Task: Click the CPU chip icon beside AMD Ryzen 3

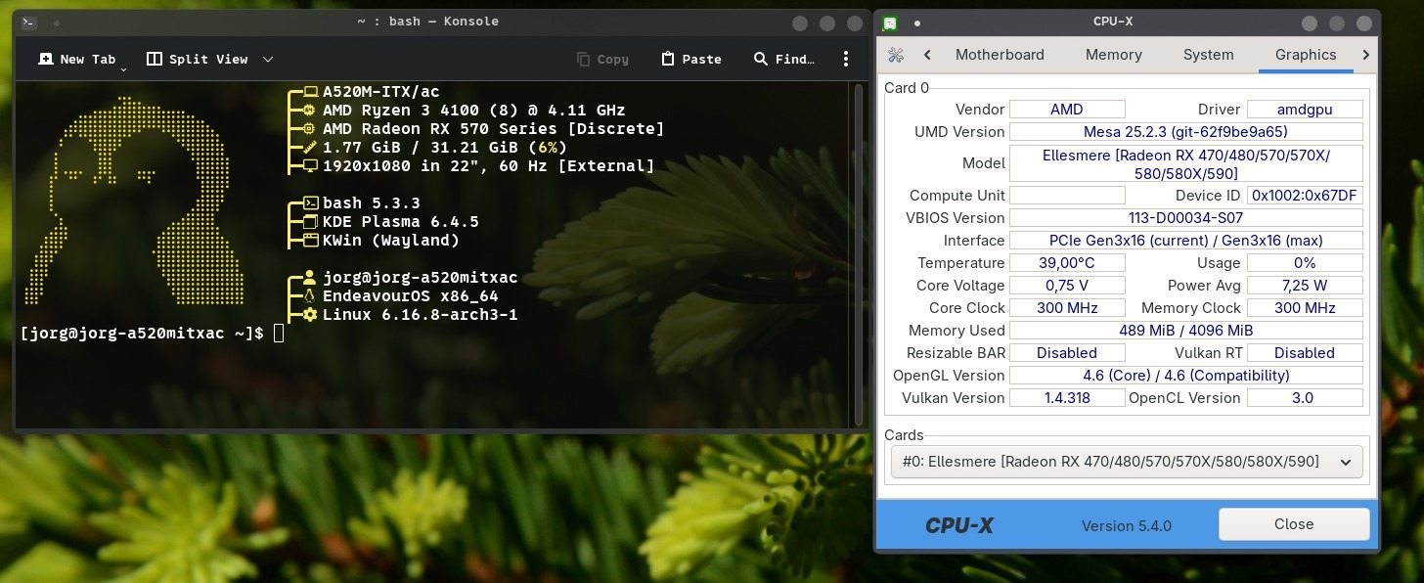Action: pos(310,111)
